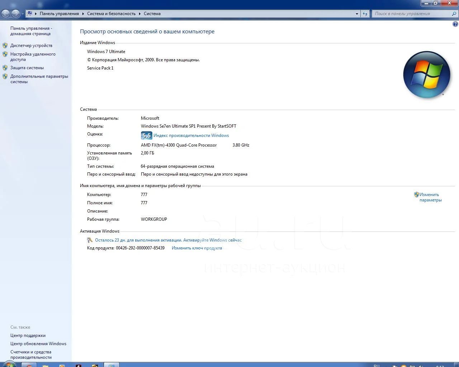Click the Windows 7 Ultimate edition text
The height and width of the screenshot is (367, 459).
pyautogui.click(x=106, y=52)
